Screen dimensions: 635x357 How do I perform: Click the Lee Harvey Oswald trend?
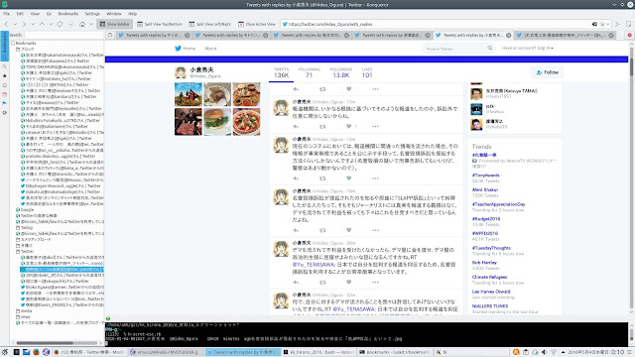coord(491,292)
